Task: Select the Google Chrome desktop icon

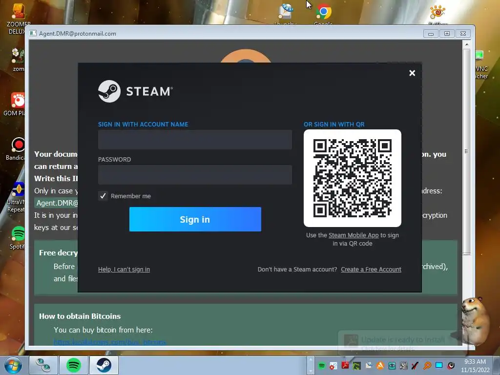Action: (x=323, y=14)
